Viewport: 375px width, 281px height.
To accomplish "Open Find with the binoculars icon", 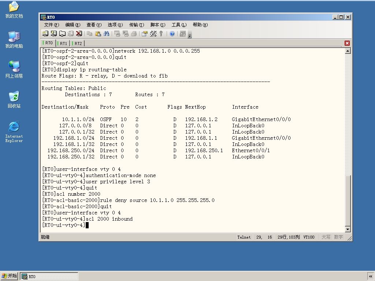I will coord(107,34).
